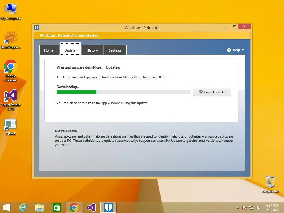284x213 pixels.
Task: Select the Windows Defender taskbar button
Action: tap(108, 207)
